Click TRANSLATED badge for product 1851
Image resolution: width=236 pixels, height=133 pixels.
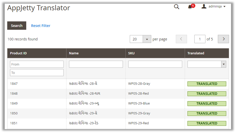[x=206, y=123]
